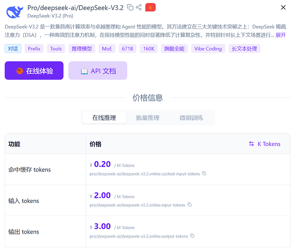
Task: Switch price unit to K Tokens
Action: click(265, 144)
